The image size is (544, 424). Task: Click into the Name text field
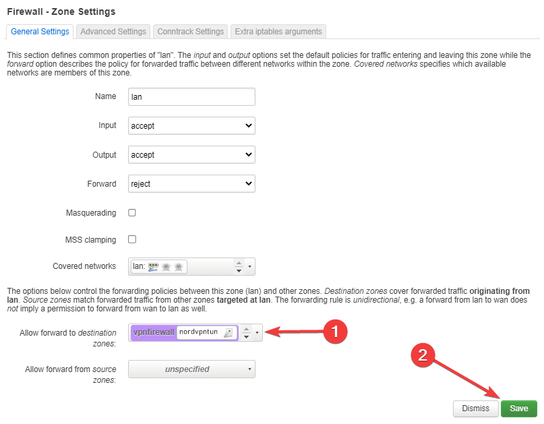tap(191, 96)
